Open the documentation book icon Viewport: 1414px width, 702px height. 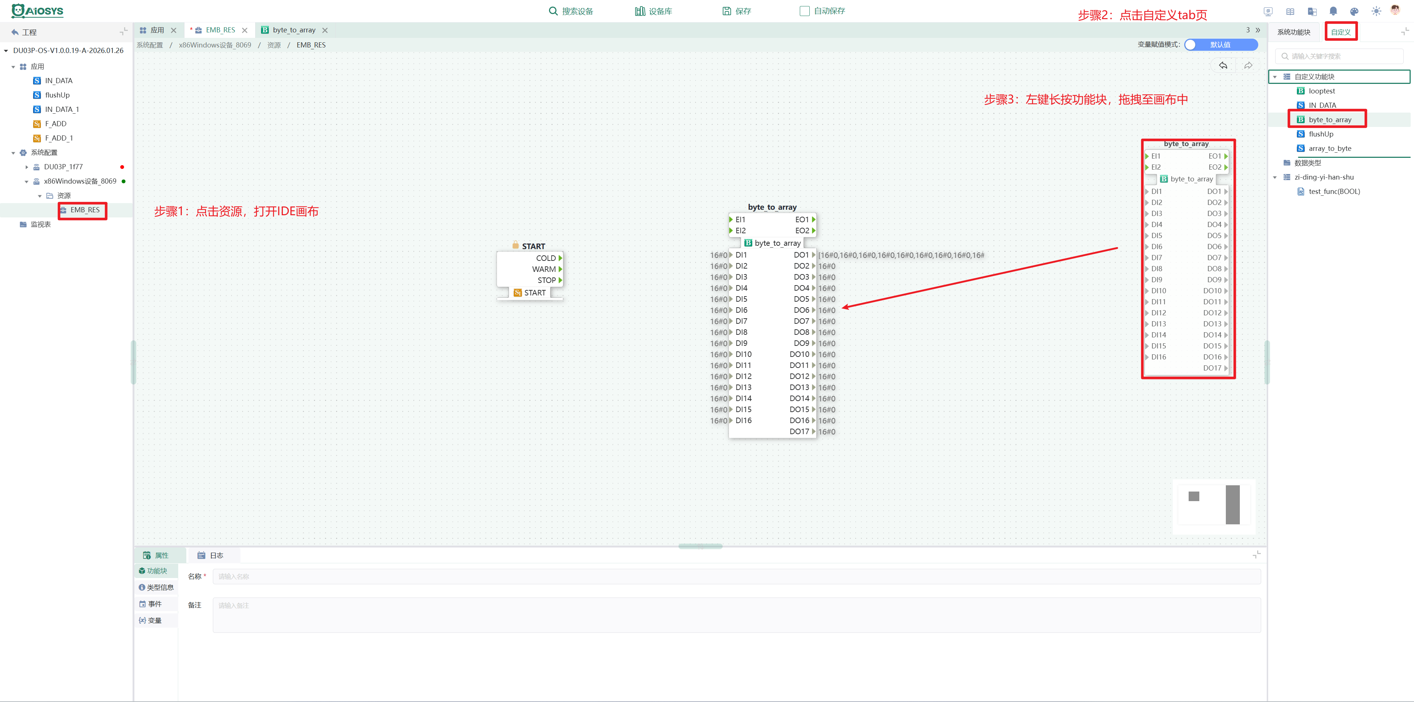pyautogui.click(x=1290, y=11)
